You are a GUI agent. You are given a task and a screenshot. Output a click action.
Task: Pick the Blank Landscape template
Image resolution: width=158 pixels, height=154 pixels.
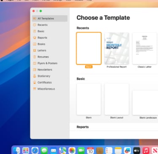point(145,103)
